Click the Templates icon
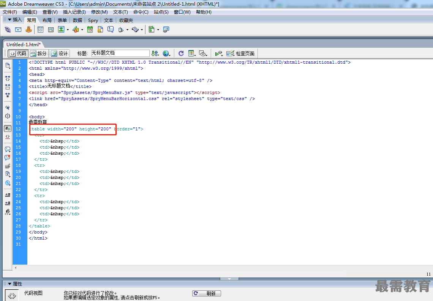Image resolution: width=433 pixels, height=301 pixels. 152,30
